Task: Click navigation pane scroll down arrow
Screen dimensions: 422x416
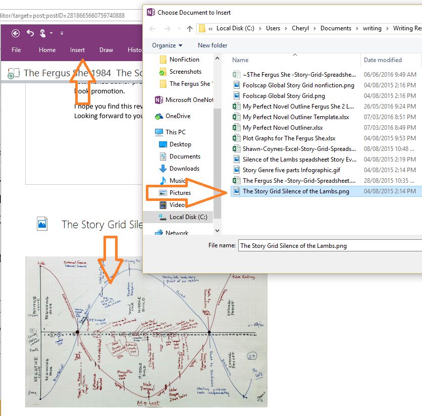Action: 218,231
